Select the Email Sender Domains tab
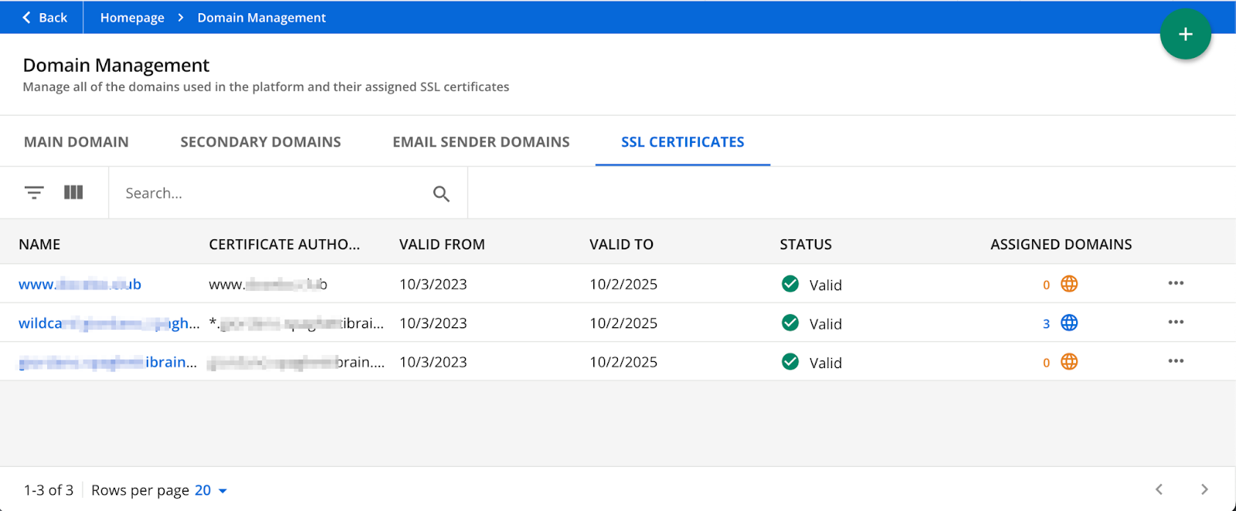Viewport: 1236px width, 511px height. point(480,142)
